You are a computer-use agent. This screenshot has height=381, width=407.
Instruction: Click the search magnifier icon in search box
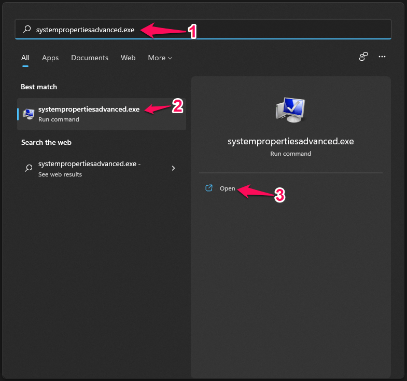pos(27,30)
